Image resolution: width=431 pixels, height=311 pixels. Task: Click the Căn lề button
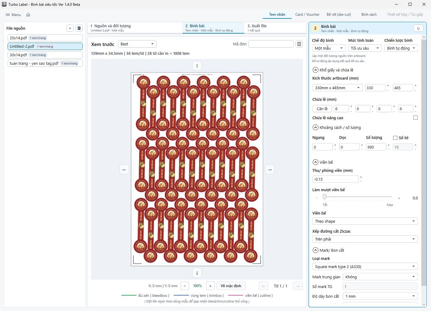pyautogui.click(x=322, y=109)
